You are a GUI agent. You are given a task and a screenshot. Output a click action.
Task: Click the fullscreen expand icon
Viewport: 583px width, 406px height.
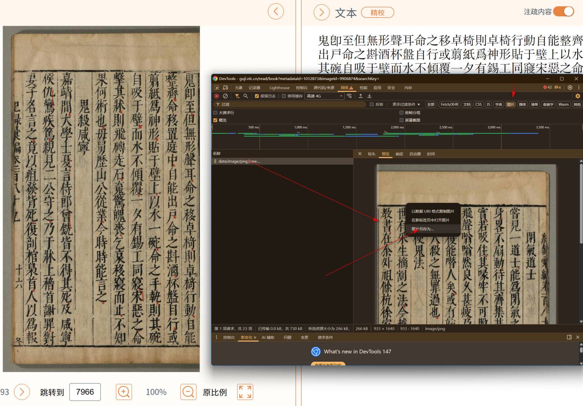pyautogui.click(x=245, y=392)
